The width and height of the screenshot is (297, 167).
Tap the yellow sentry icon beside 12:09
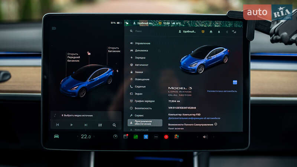point(160,23)
